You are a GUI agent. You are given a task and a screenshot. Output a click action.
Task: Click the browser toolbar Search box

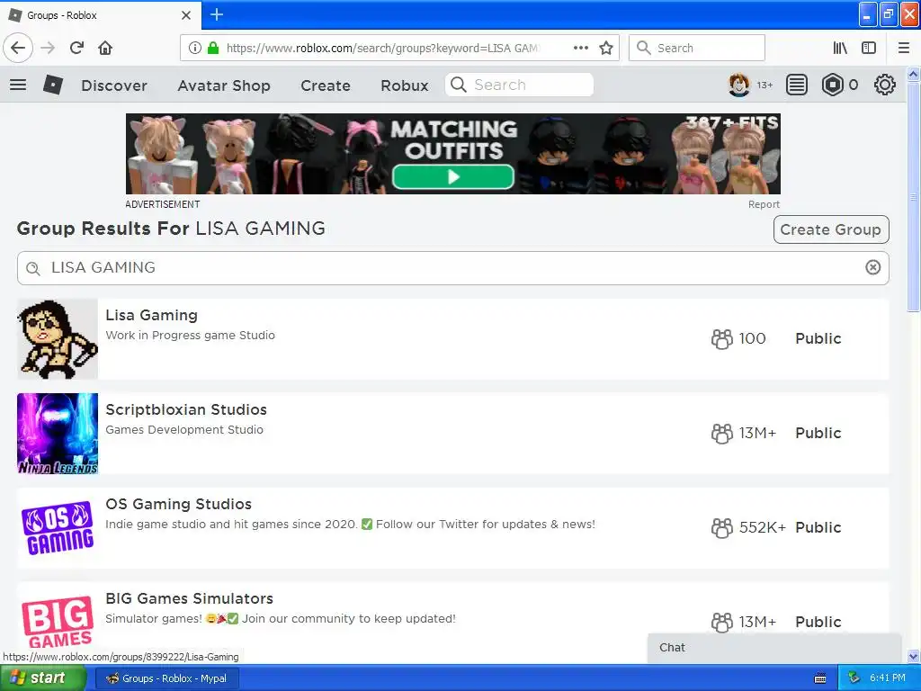pyautogui.click(x=697, y=48)
